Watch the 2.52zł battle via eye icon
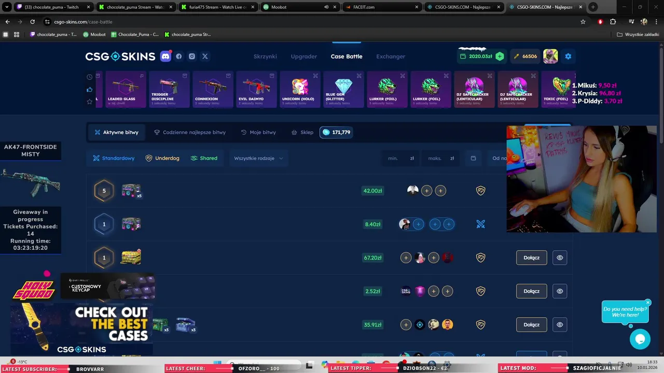 (560, 291)
